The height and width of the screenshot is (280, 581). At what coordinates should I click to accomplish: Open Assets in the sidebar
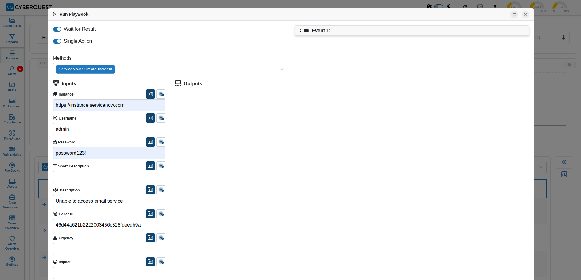(x=12, y=184)
